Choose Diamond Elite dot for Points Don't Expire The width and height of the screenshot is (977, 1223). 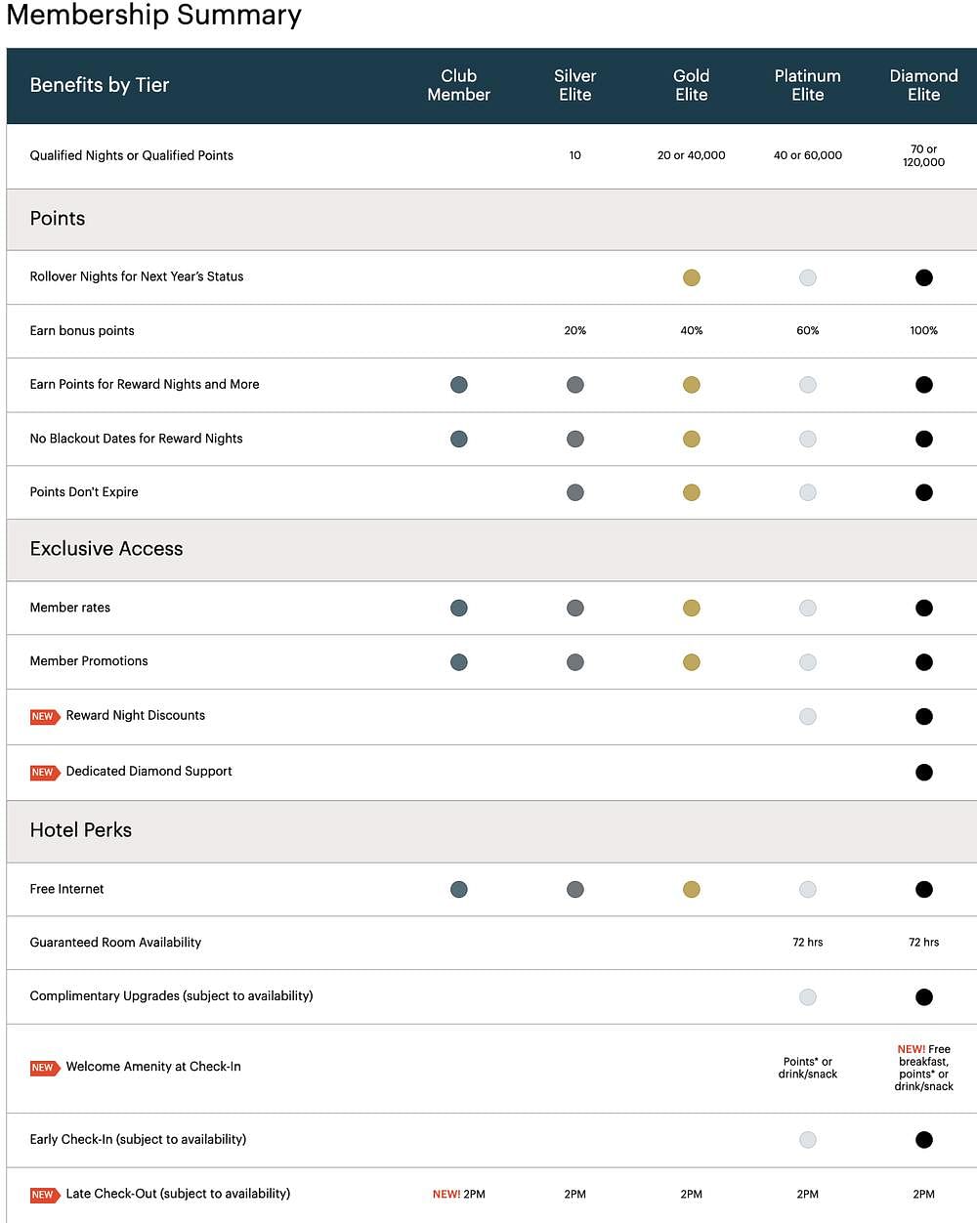[x=924, y=492]
